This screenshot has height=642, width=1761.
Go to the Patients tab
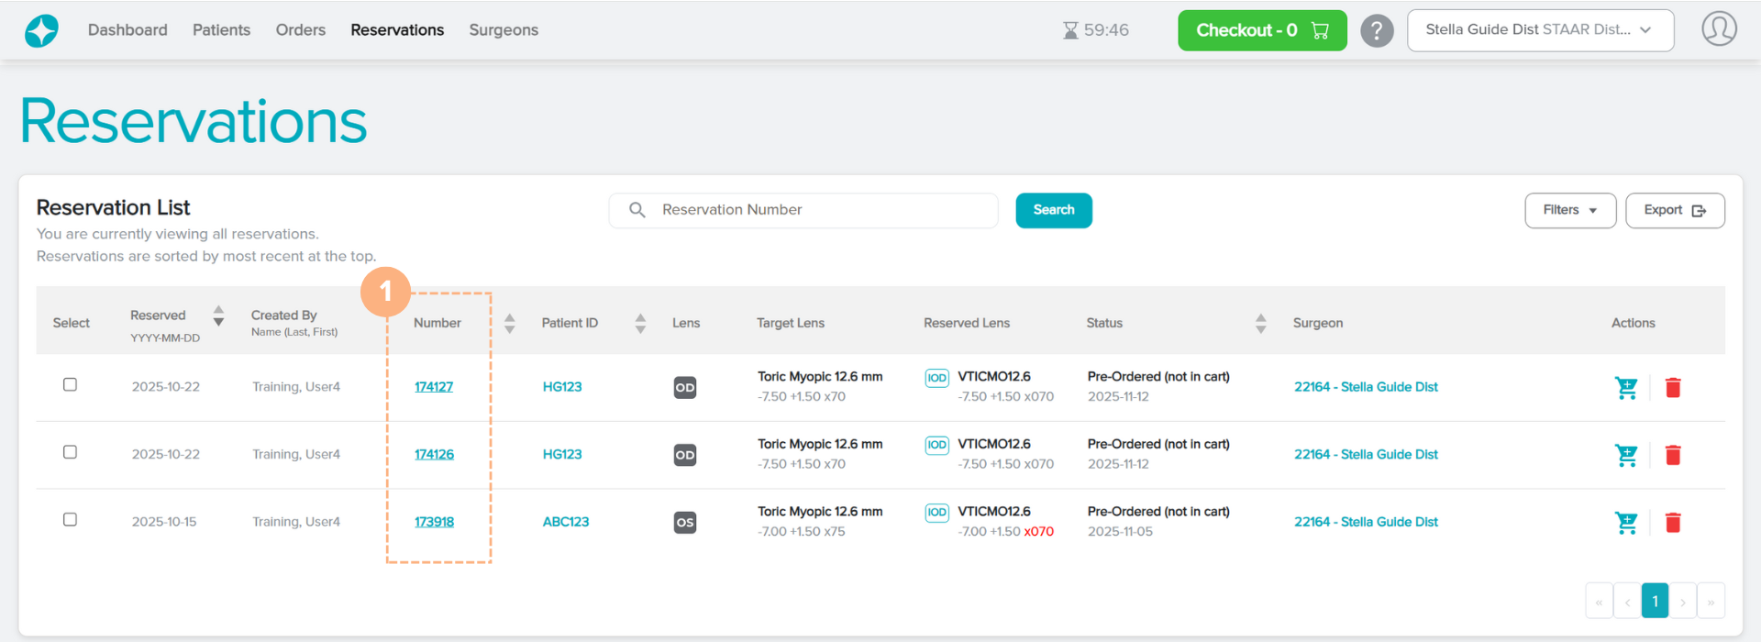(x=221, y=30)
